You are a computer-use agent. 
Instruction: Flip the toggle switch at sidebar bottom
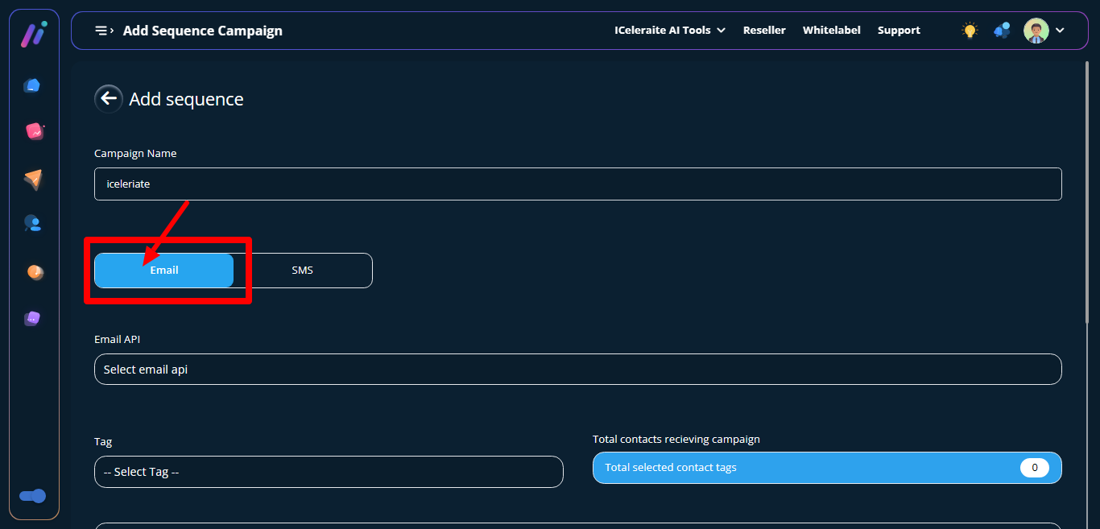[33, 496]
